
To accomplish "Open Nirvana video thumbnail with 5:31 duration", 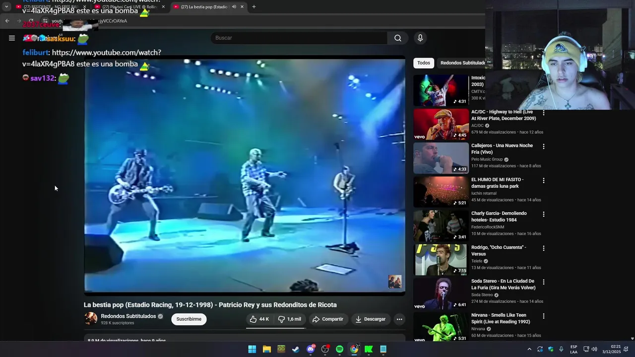I will click(x=441, y=327).
